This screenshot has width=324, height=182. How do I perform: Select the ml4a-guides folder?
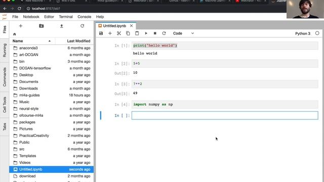click(51, 95)
